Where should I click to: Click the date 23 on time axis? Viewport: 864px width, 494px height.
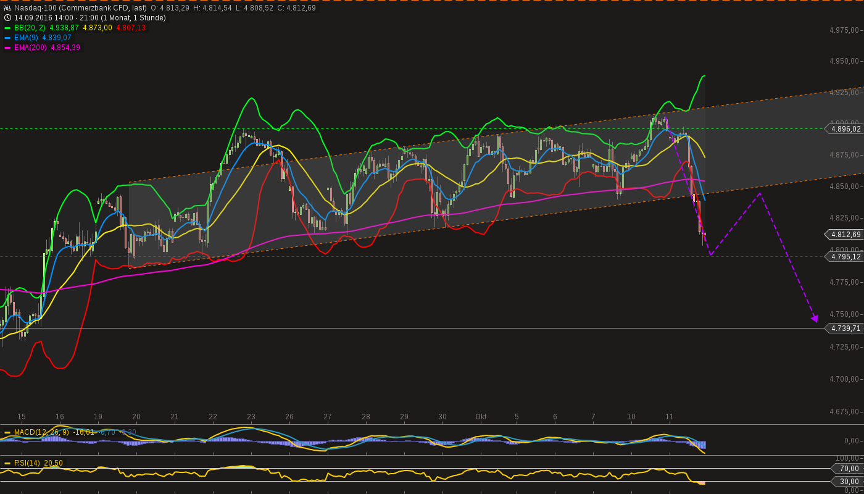pos(251,417)
